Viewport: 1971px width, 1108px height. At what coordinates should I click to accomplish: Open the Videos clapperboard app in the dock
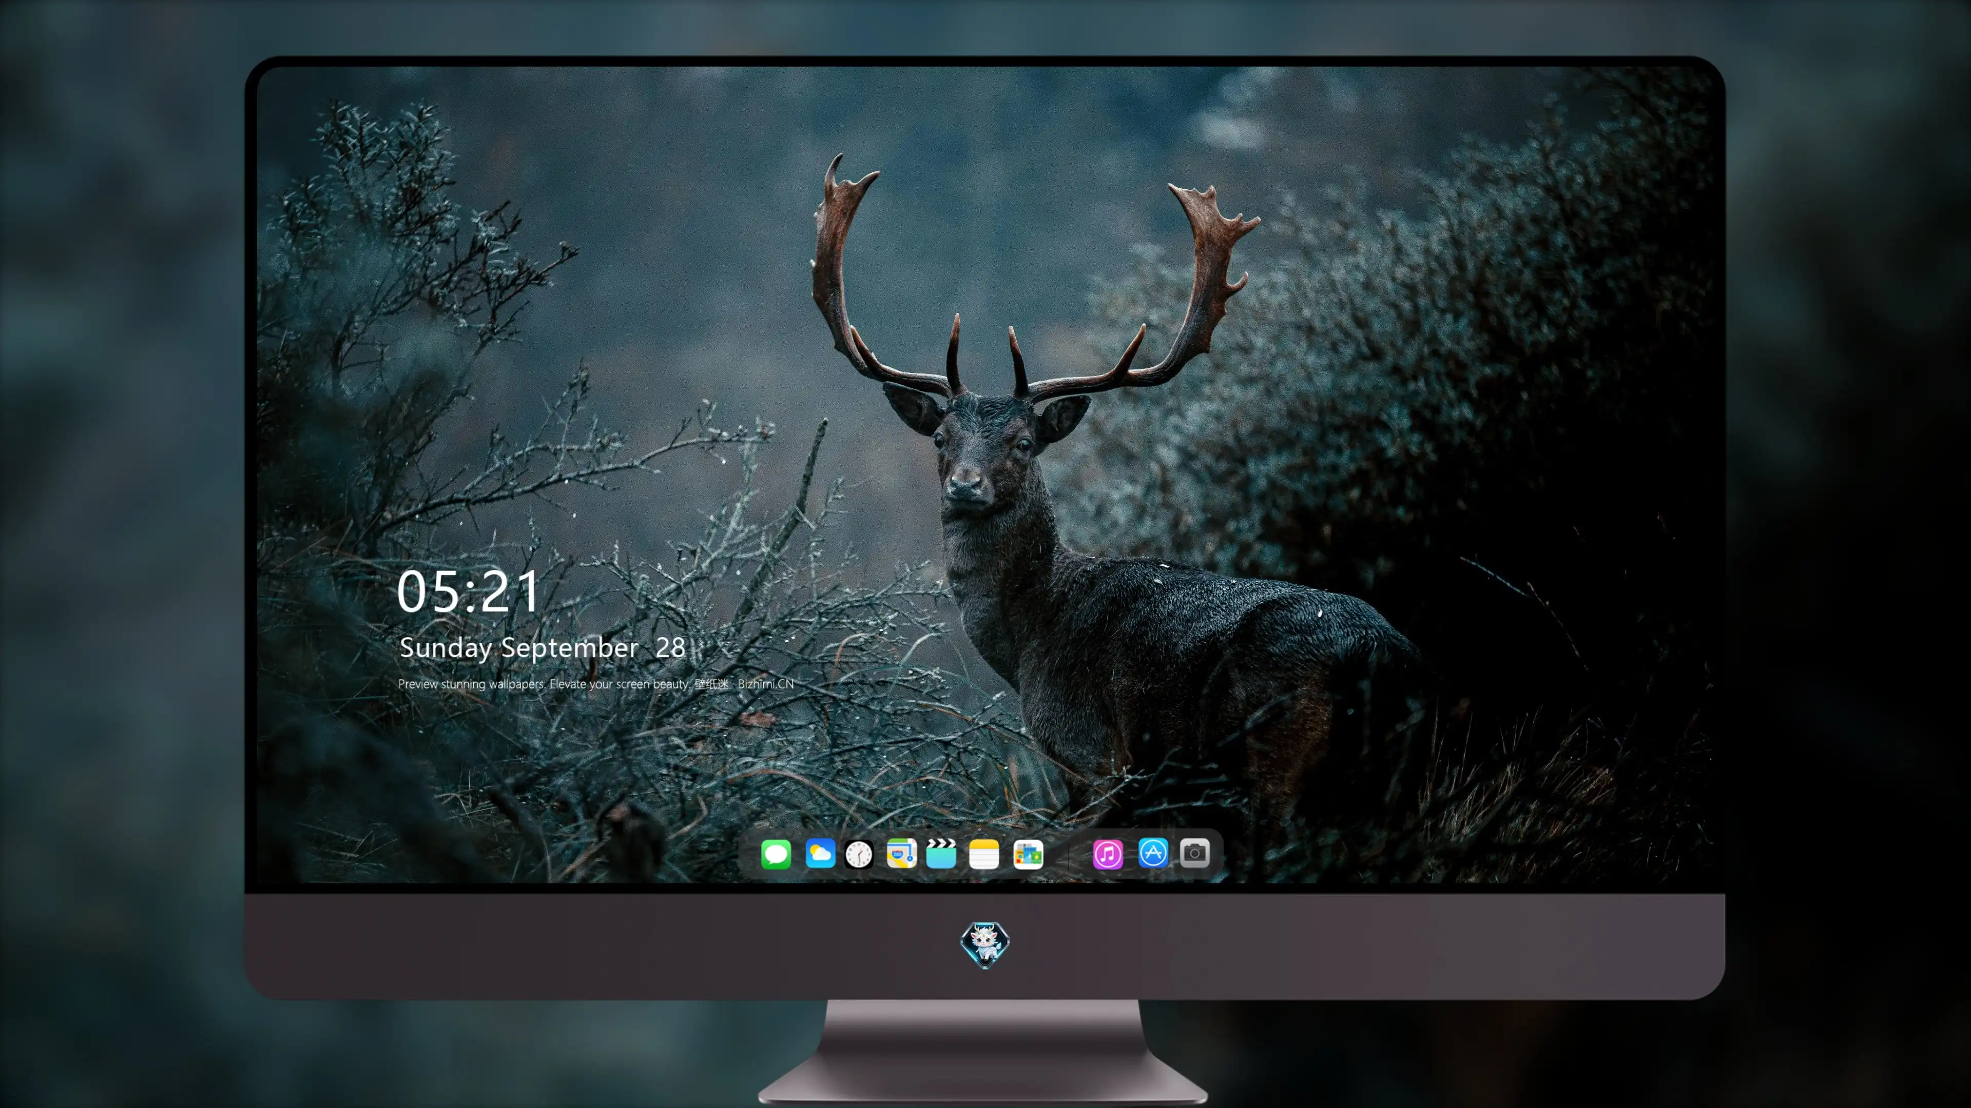941,854
